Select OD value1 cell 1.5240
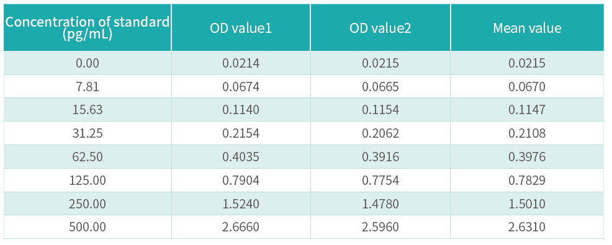The width and height of the screenshot is (612, 245). (241, 203)
